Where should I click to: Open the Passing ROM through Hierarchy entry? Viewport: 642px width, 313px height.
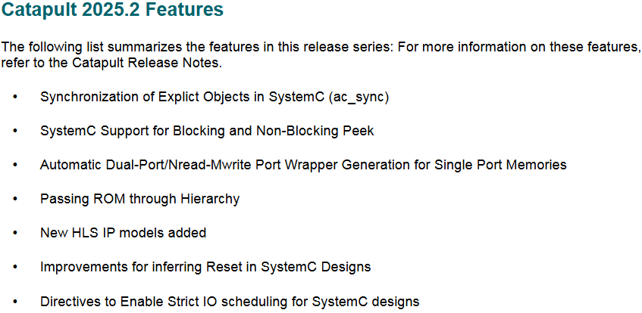coord(139,200)
